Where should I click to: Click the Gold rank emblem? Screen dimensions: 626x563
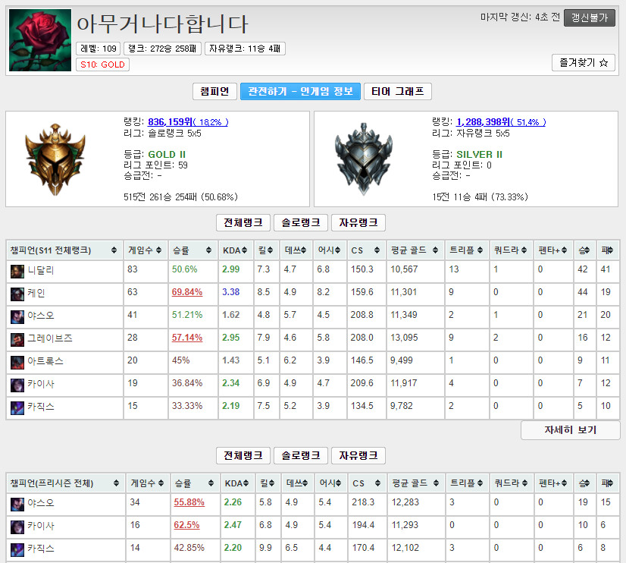tap(55, 159)
